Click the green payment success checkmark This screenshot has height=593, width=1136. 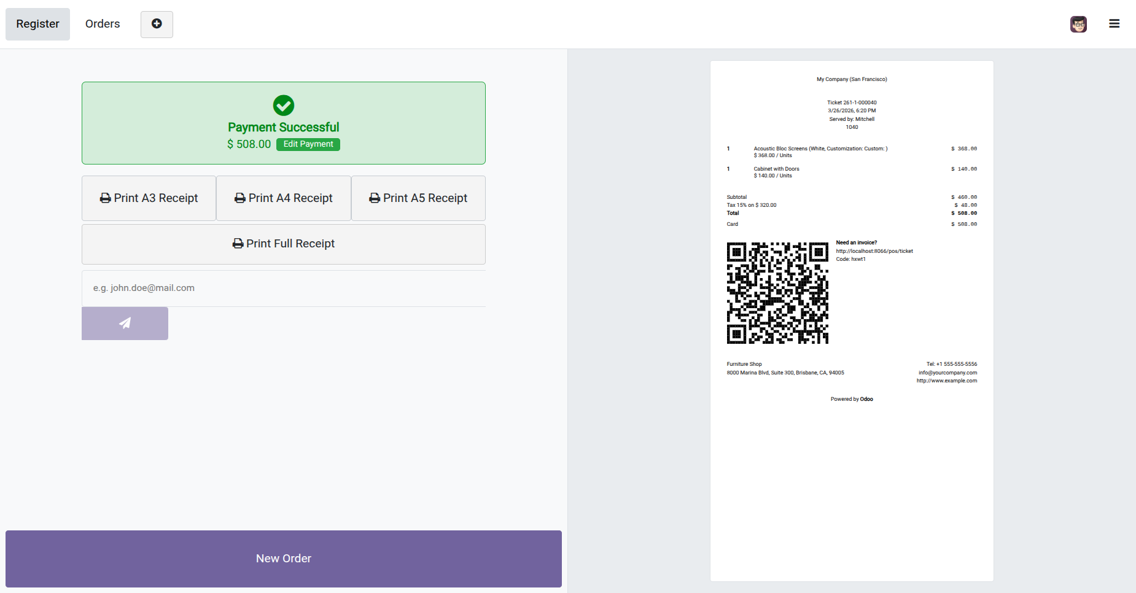click(284, 106)
